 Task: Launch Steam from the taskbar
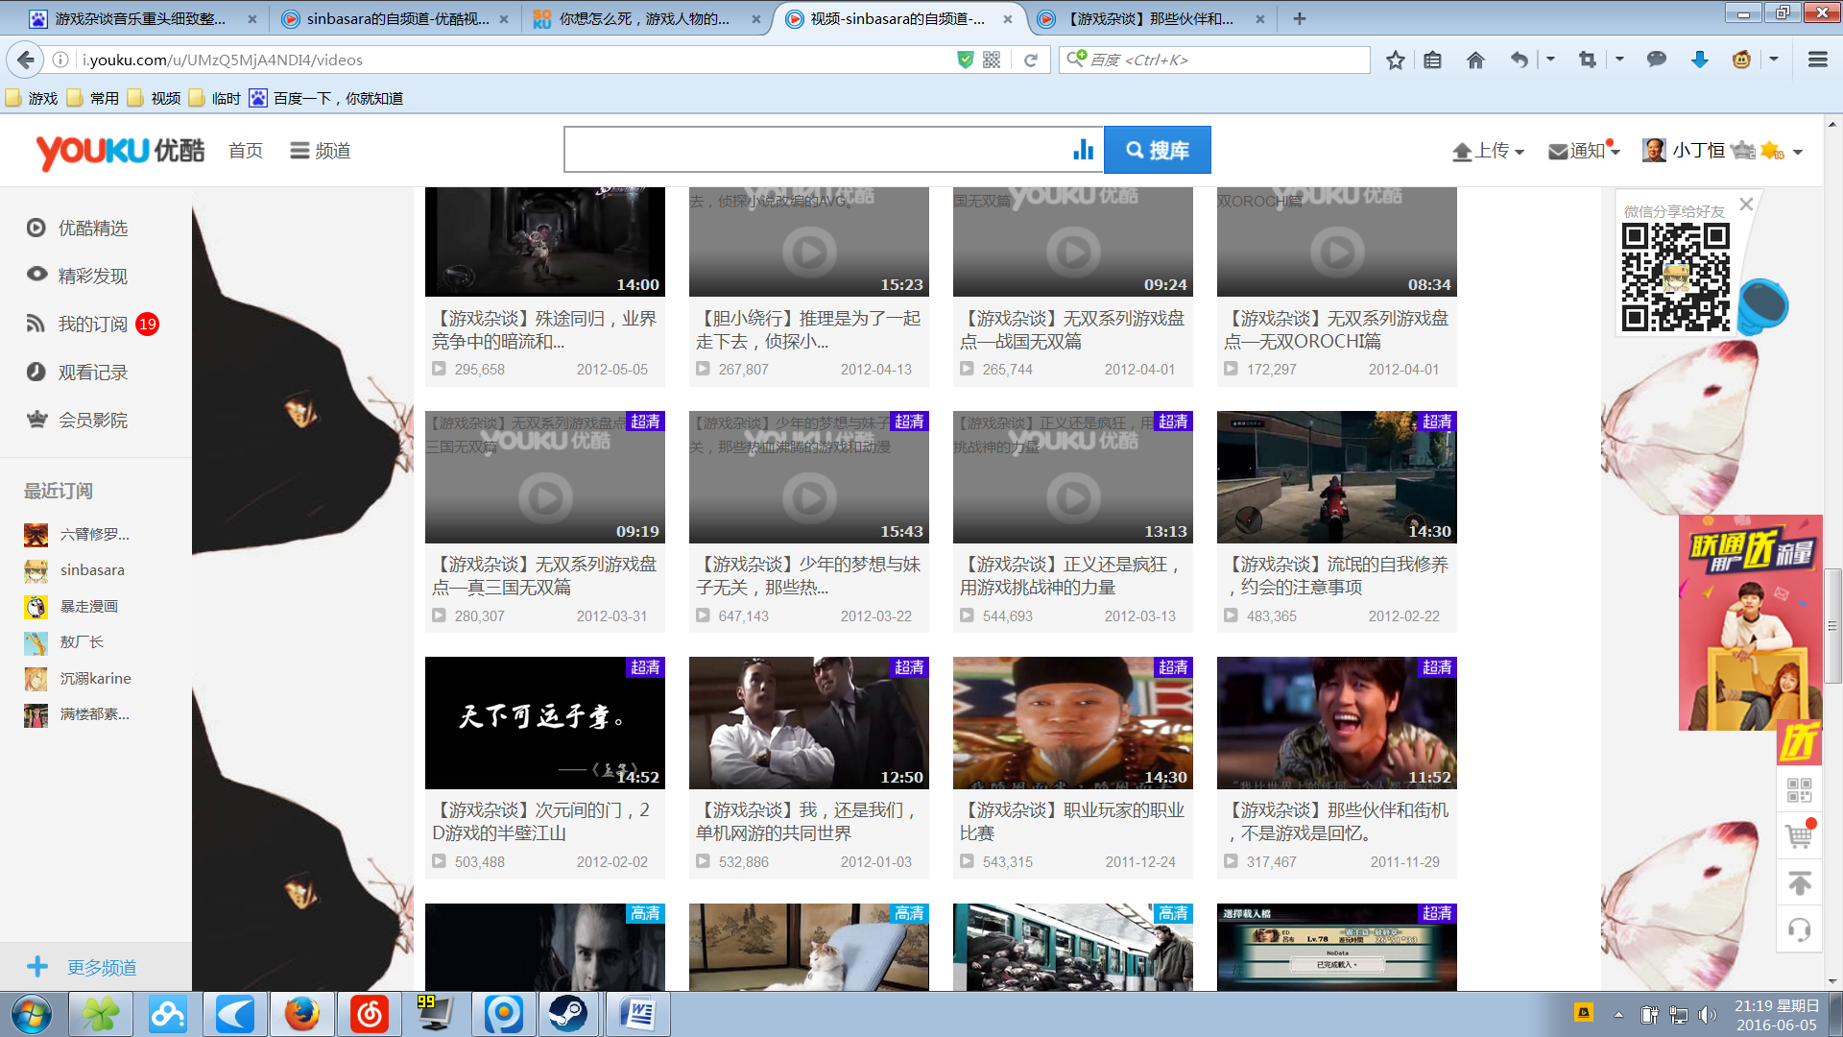click(567, 1014)
